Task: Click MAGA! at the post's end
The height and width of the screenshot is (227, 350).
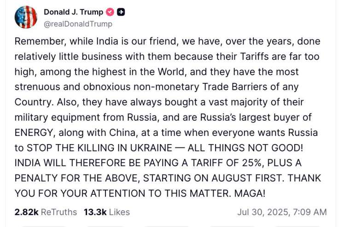Action: [250, 193]
